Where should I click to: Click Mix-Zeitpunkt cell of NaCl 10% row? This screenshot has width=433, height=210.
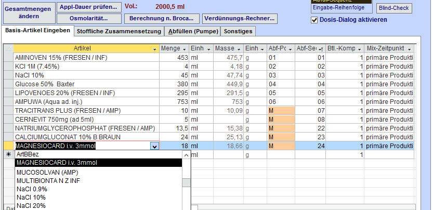point(389,75)
